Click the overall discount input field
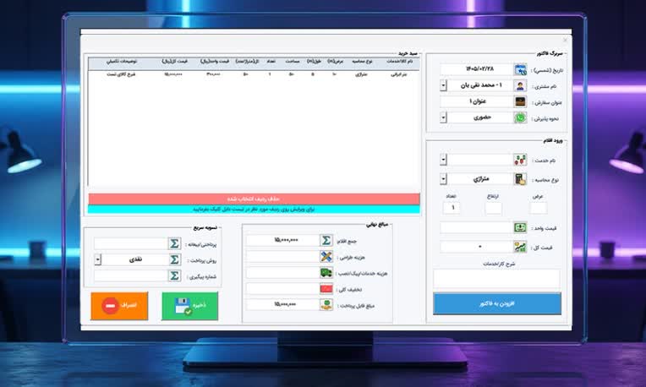This screenshot has width=646, height=387. tap(283, 289)
